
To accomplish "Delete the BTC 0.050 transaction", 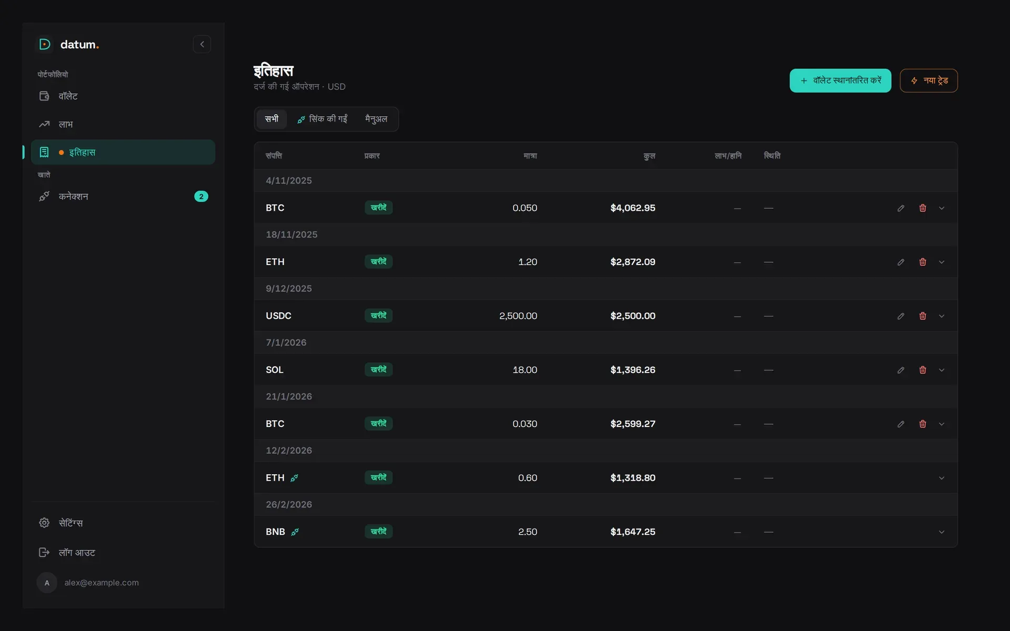I will [x=923, y=208].
